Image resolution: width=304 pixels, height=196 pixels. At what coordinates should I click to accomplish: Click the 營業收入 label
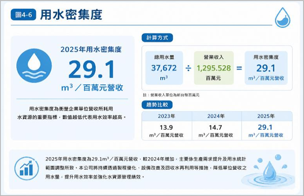pos(214,57)
